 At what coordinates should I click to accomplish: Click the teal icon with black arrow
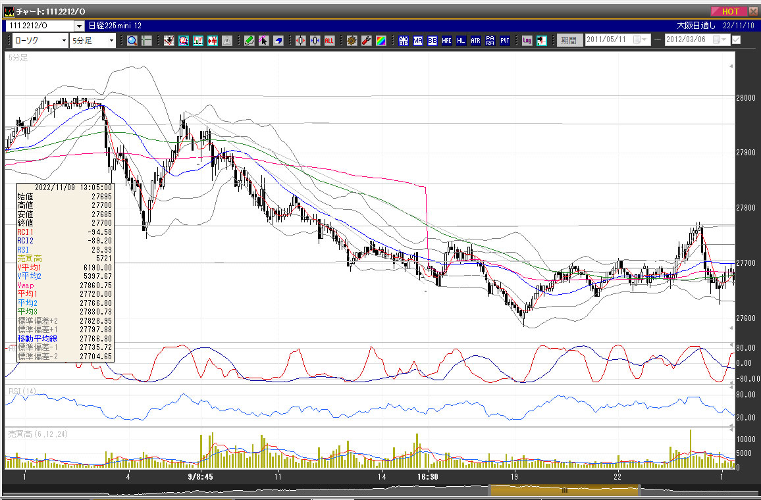click(x=542, y=41)
